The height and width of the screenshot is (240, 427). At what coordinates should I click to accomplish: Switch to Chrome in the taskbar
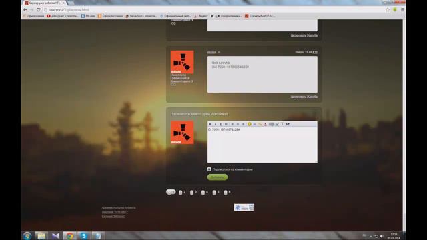coord(69,235)
